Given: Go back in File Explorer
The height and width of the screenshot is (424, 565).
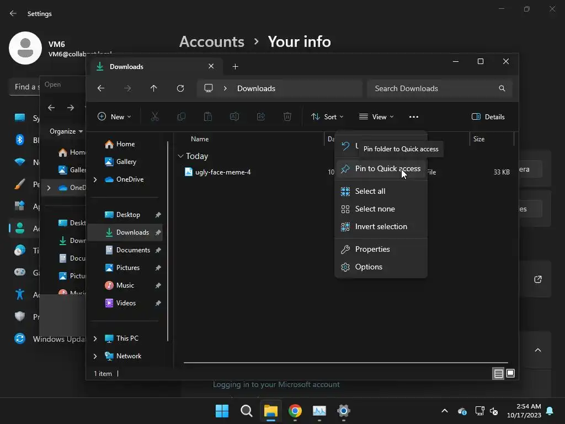Looking at the screenshot, I should coord(101,88).
